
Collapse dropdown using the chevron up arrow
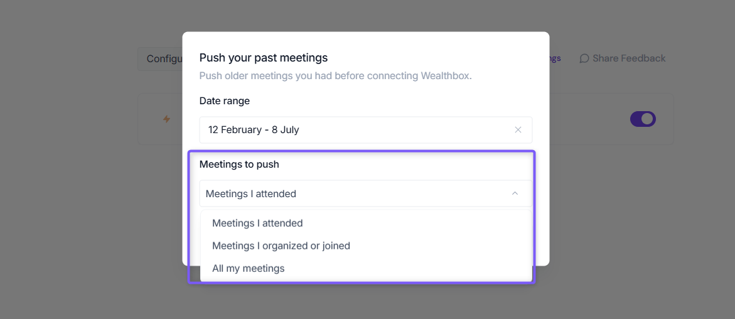[x=515, y=193]
